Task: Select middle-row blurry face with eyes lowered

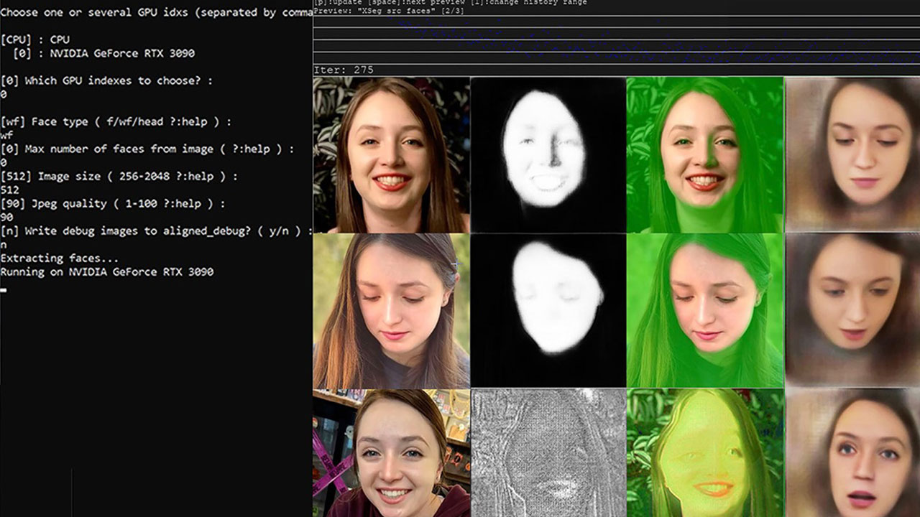Action: point(852,311)
